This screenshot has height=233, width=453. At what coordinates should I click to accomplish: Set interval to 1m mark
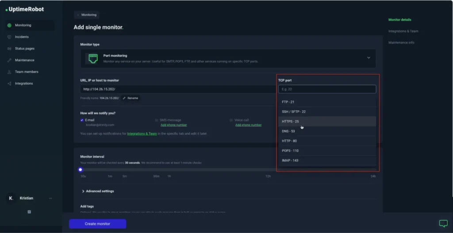(x=110, y=176)
